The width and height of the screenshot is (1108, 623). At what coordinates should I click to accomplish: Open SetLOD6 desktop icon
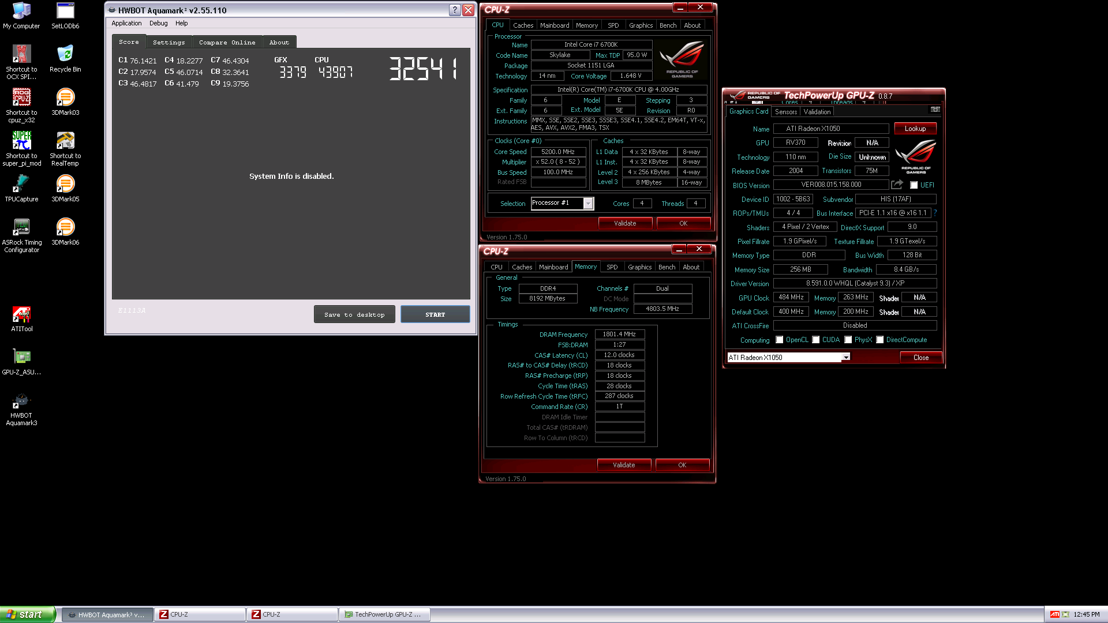tap(65, 16)
